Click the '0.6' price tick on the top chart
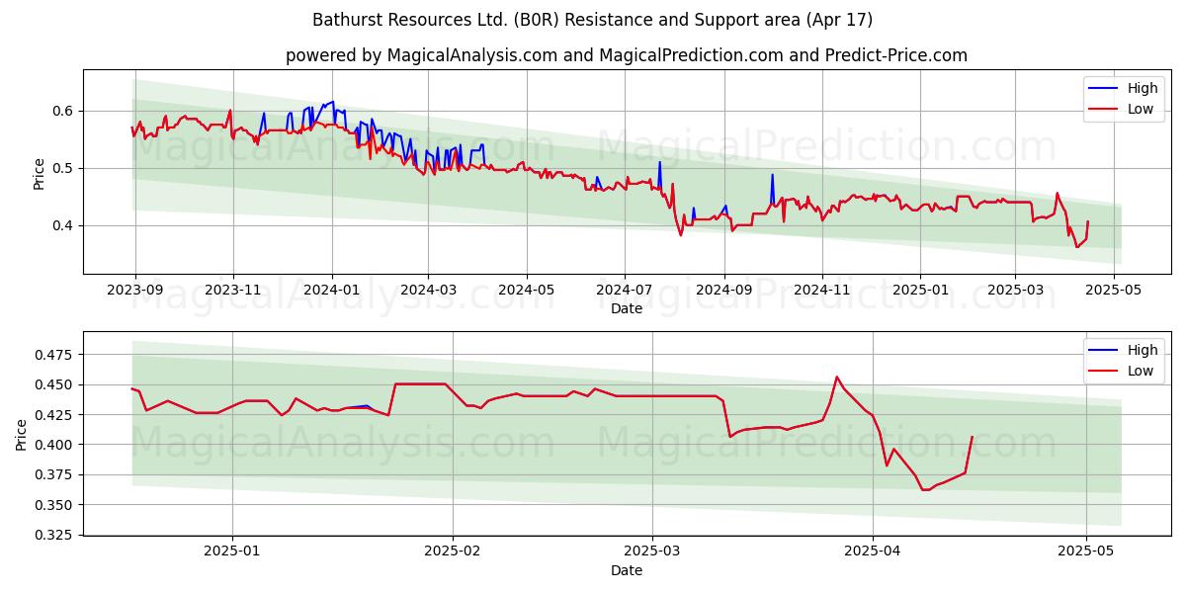This screenshot has width=1186, height=593. [64, 111]
